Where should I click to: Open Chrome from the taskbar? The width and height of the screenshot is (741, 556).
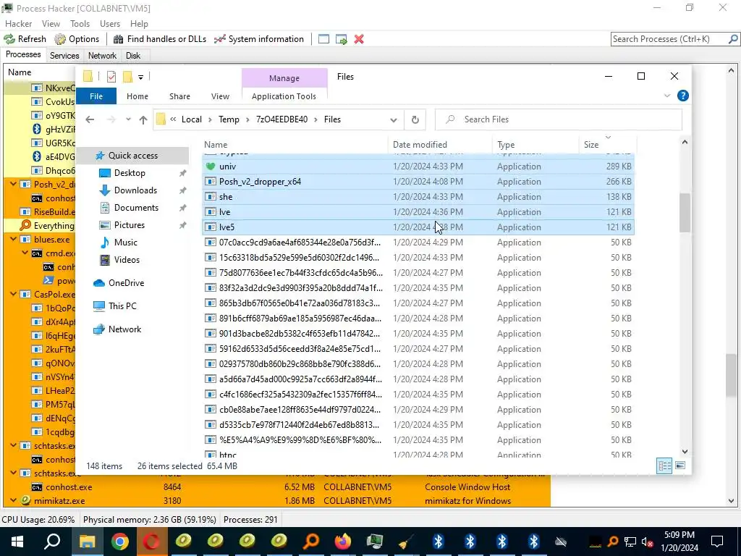tap(119, 542)
